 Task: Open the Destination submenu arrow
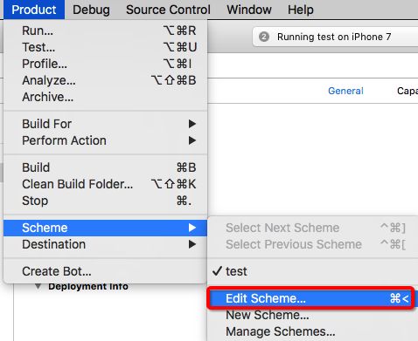pyautogui.click(x=192, y=244)
